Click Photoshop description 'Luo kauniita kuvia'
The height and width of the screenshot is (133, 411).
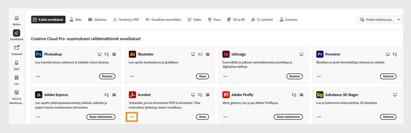pyautogui.click(x=72, y=62)
